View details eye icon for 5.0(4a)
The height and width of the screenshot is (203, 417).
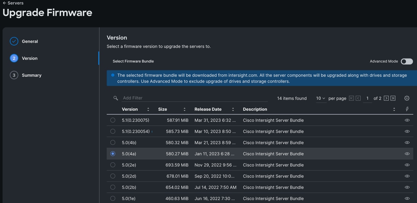407,154
